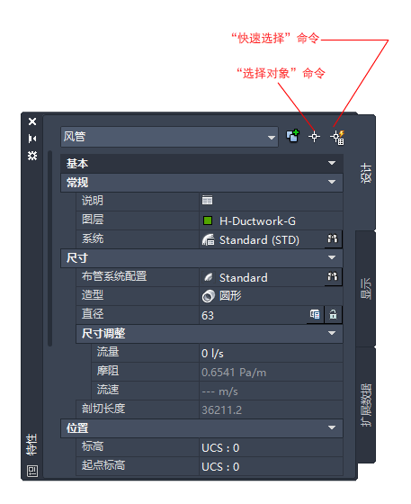The width and height of the screenshot is (411, 504).
Task: Open the calculator icon in 直径 row
Action: click(315, 314)
